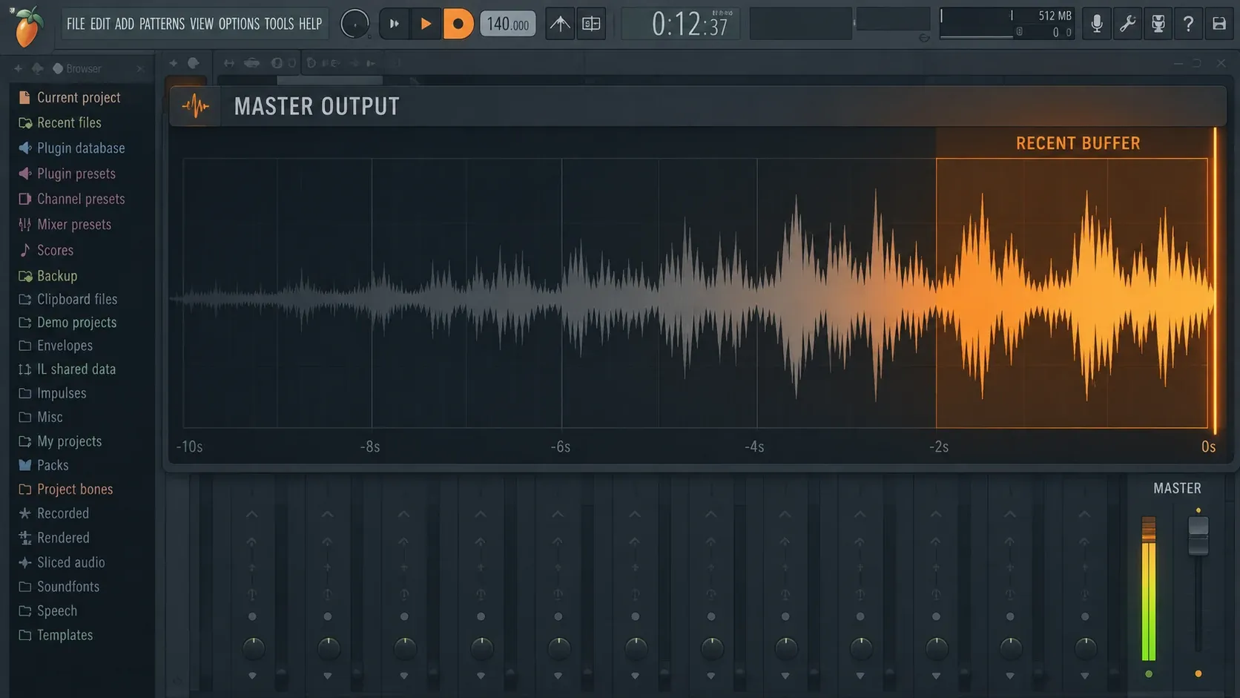
Task: Open the Soundfonts folder
Action: pos(59,587)
